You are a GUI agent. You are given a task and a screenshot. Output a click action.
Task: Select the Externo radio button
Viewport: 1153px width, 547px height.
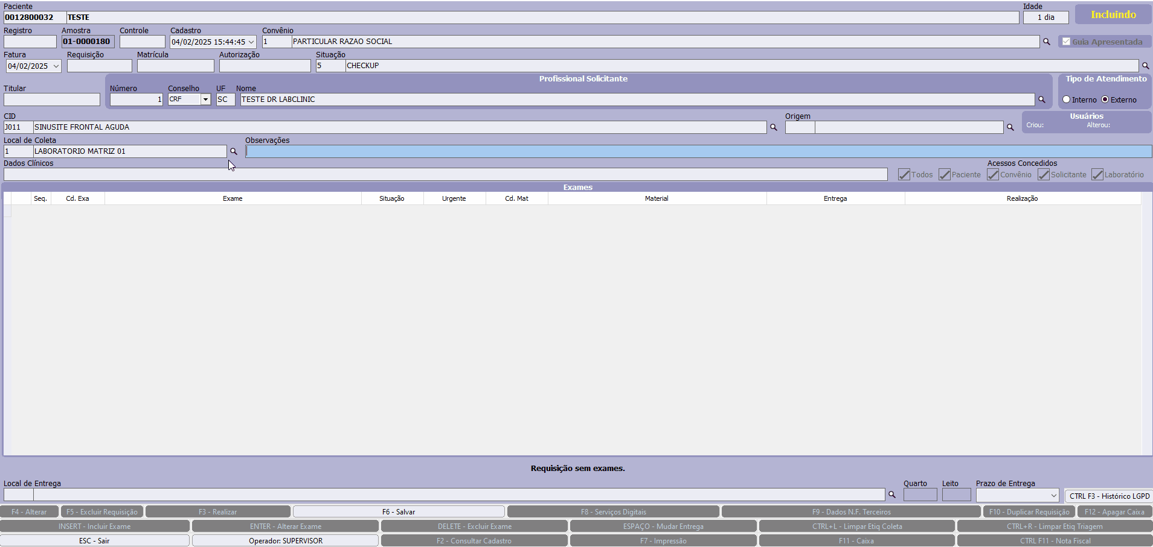[x=1105, y=100]
